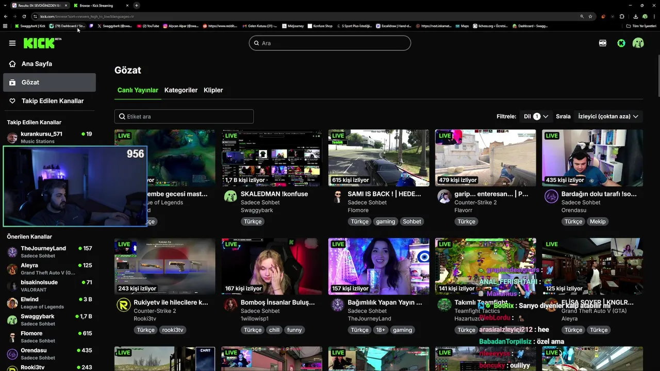Open the user profile avatar in the header
Image resolution: width=660 pixels, height=371 pixels.
point(638,43)
